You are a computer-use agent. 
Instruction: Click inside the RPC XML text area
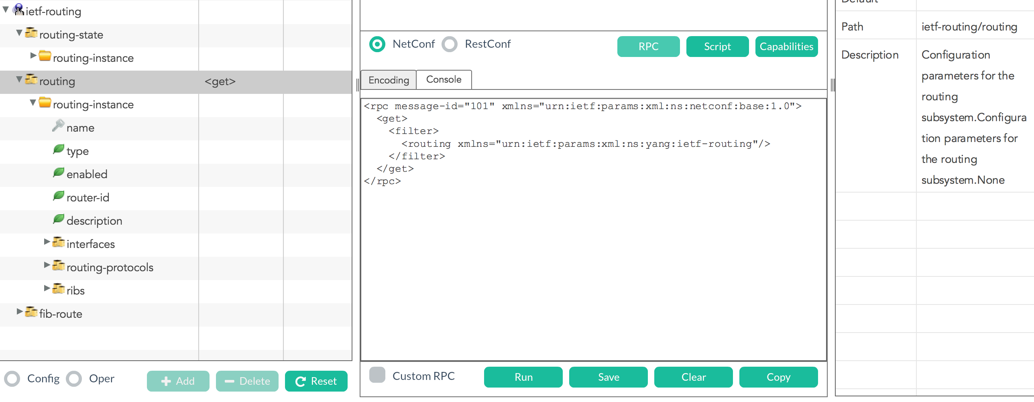[x=593, y=261]
